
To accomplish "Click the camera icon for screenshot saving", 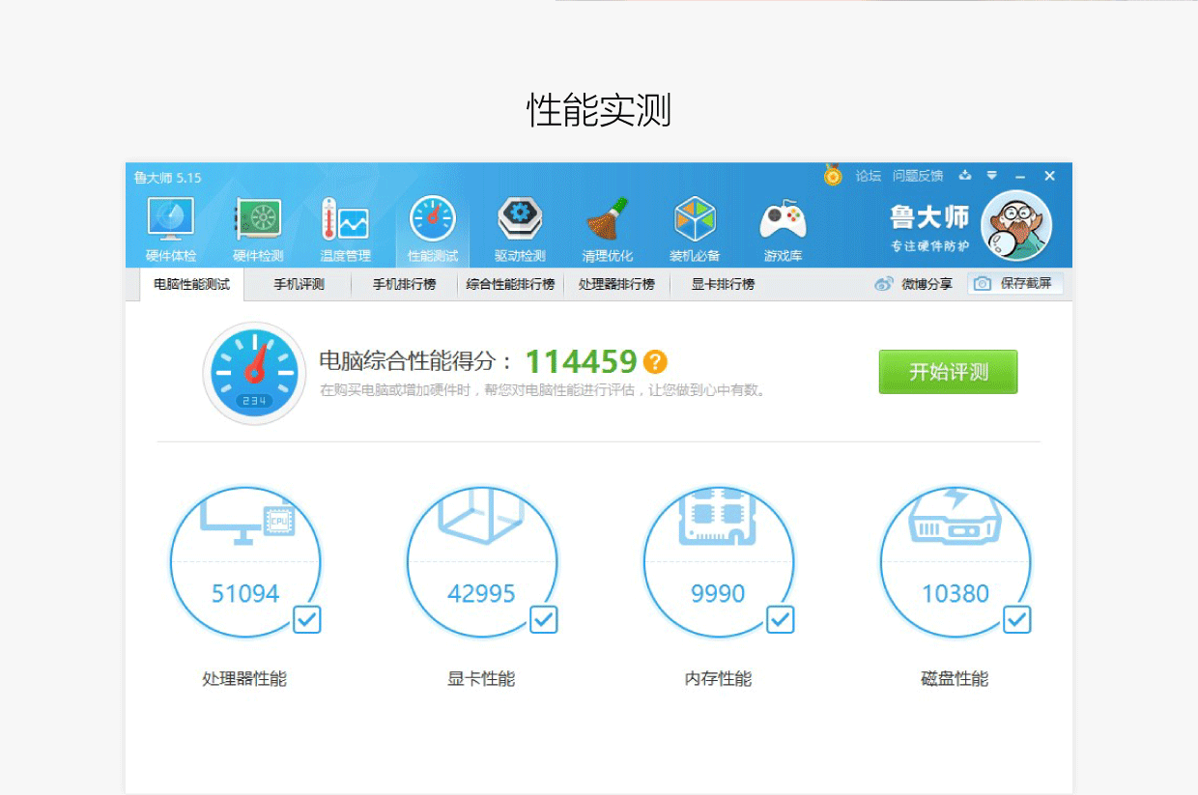I will click(x=983, y=284).
